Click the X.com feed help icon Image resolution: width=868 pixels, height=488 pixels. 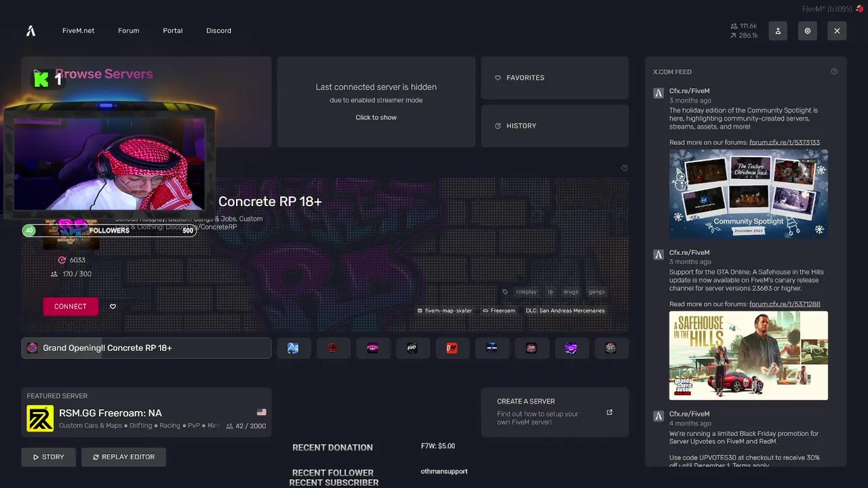pos(834,71)
